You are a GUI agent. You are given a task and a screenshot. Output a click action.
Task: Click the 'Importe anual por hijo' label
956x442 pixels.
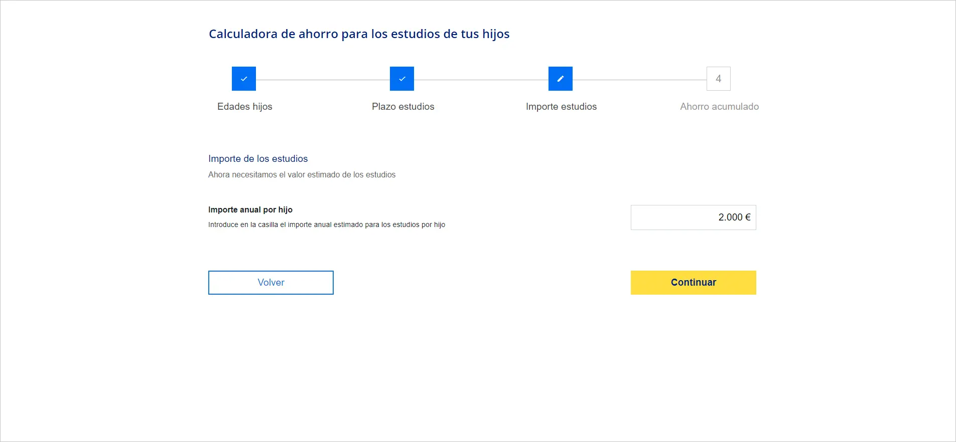(x=250, y=210)
